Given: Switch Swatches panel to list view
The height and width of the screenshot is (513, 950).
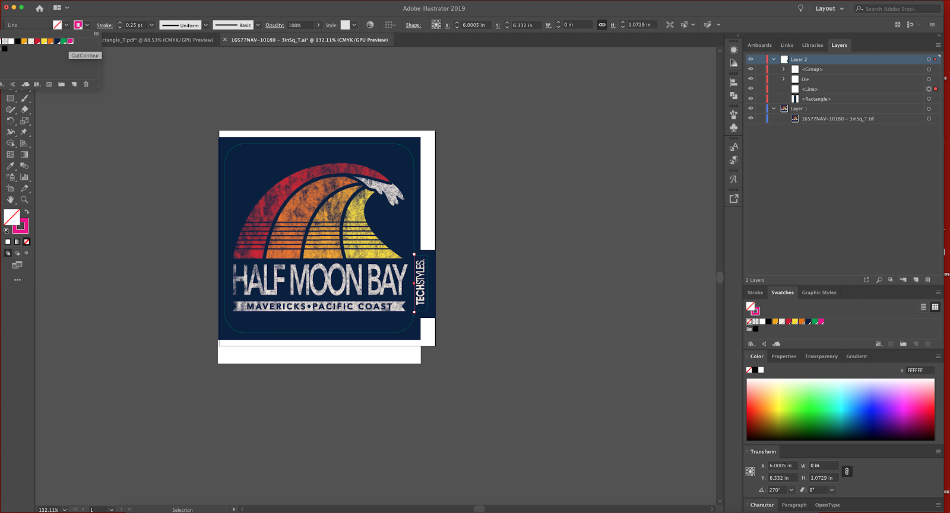Looking at the screenshot, I should (923, 307).
